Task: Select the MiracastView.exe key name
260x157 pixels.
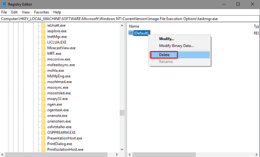Action: (61, 48)
